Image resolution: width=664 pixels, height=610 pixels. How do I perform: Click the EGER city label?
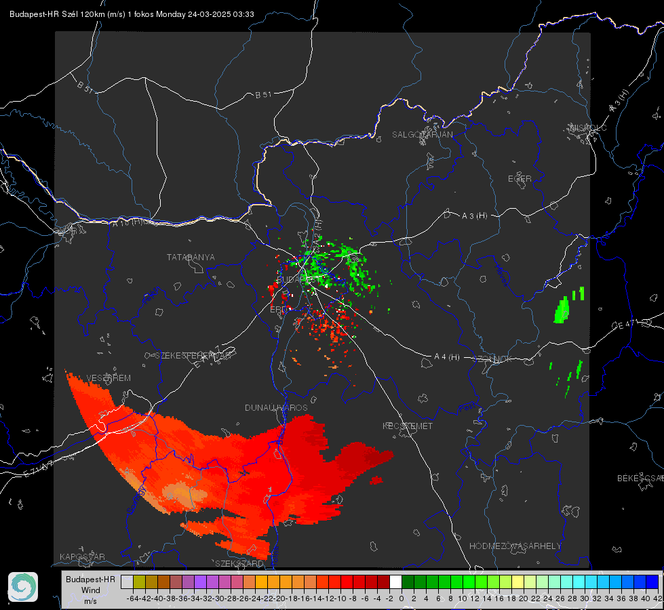(x=520, y=179)
